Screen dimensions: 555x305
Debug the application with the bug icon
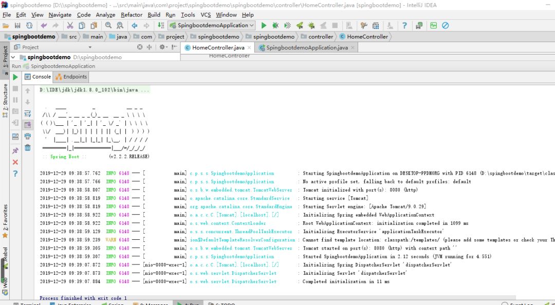click(275, 26)
